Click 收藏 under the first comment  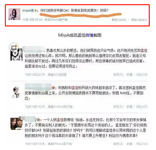[x=129, y=75]
